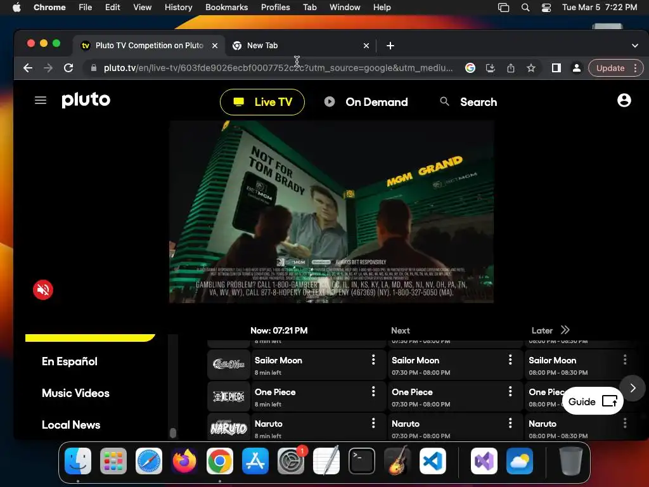Go forward in Chrome
Viewport: 649px width, 487px height.
coord(48,68)
